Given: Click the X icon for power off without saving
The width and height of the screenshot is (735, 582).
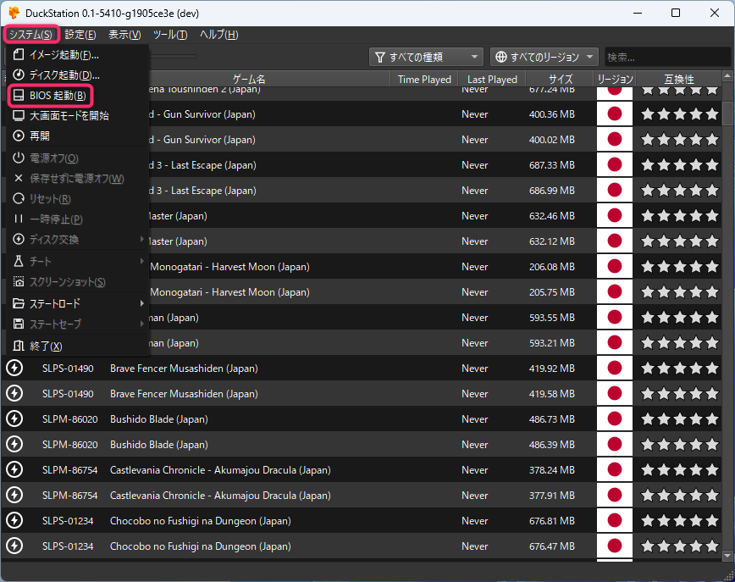Looking at the screenshot, I should click(19, 178).
